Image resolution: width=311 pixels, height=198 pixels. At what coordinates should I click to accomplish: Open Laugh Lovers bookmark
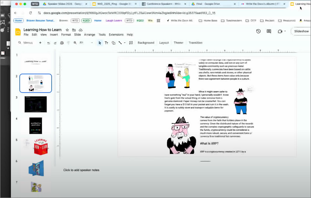114,21
